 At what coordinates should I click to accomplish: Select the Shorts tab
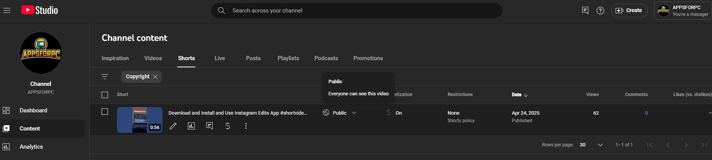coord(186,58)
